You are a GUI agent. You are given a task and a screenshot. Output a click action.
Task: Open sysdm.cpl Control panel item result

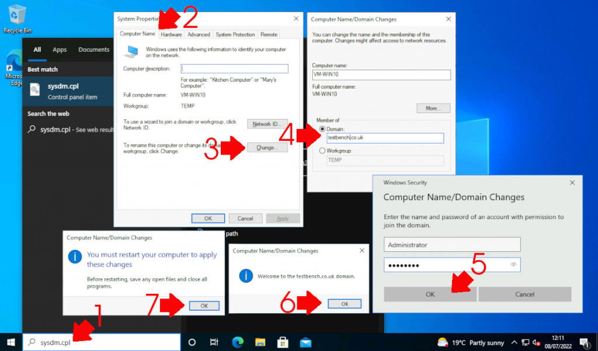coord(64,92)
